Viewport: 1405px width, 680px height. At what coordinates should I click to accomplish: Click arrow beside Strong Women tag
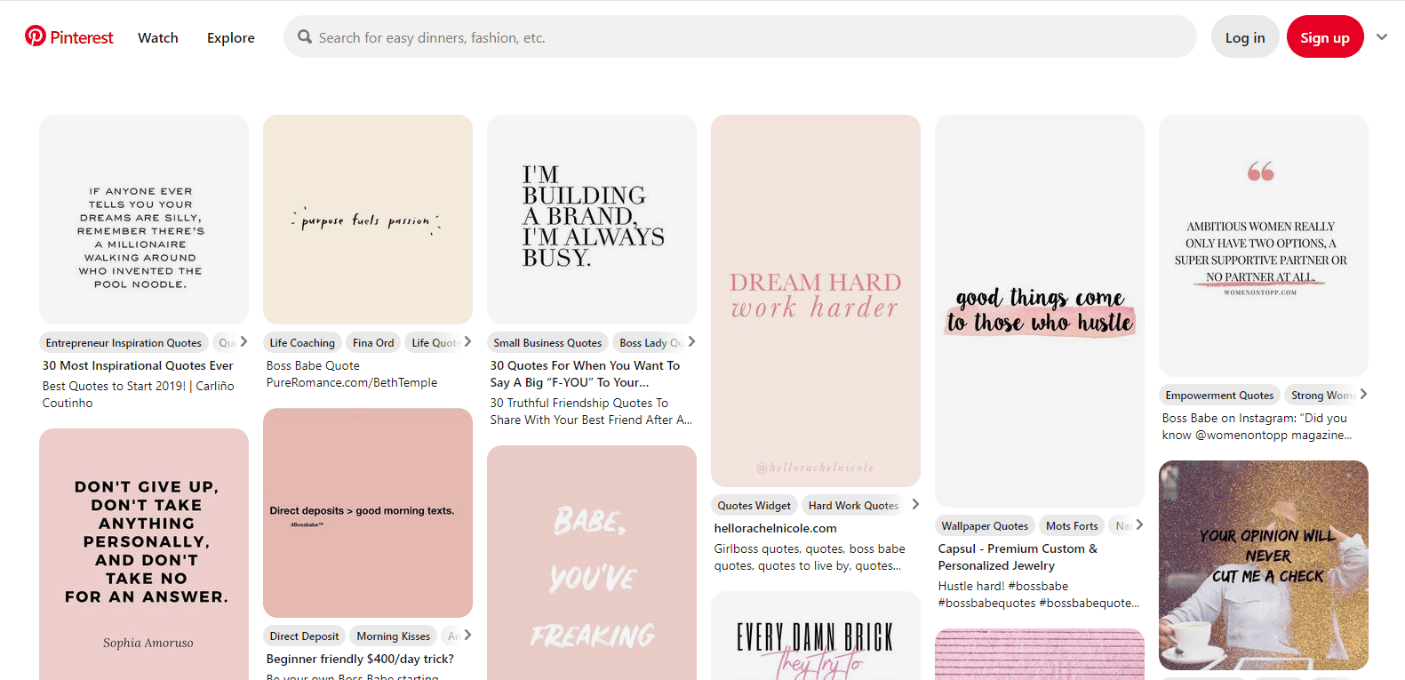(x=1363, y=395)
